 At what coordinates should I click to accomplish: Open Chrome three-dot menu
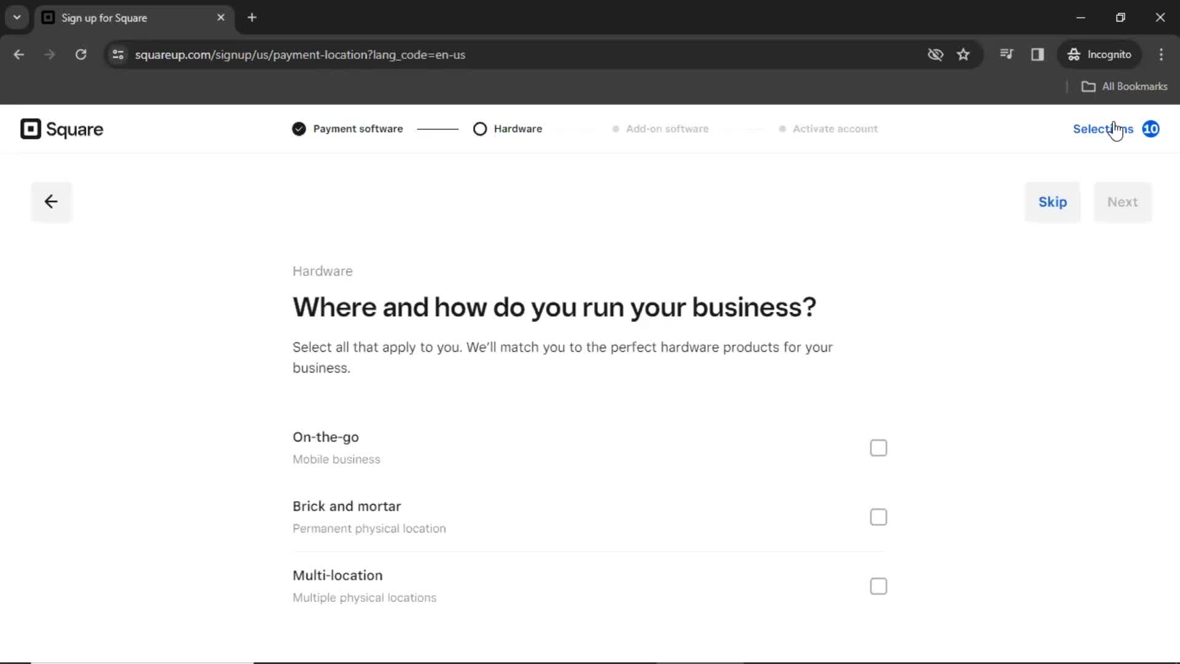(1161, 55)
